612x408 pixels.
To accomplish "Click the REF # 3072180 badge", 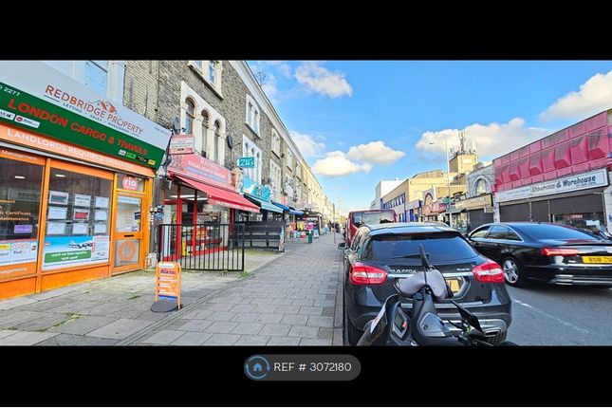I will [x=302, y=367].
